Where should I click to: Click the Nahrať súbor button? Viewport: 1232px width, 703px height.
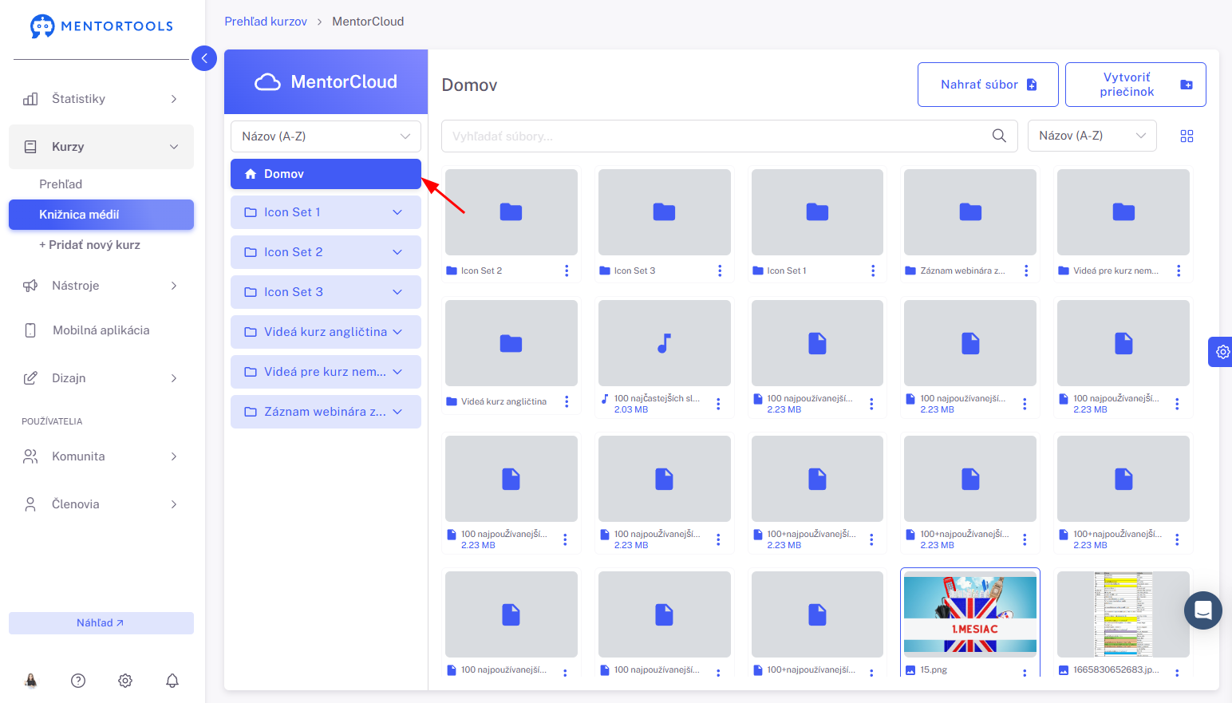[988, 85]
